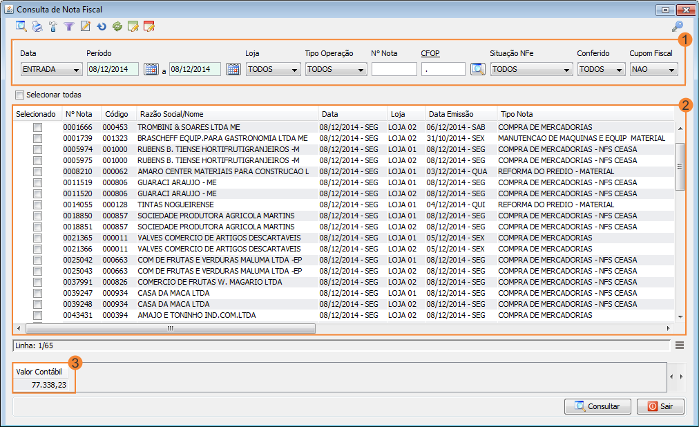
Task: Select checkbox for nota 0039247
Action: [37, 293]
